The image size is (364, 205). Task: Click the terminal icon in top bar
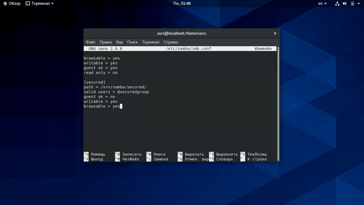pos(28,4)
